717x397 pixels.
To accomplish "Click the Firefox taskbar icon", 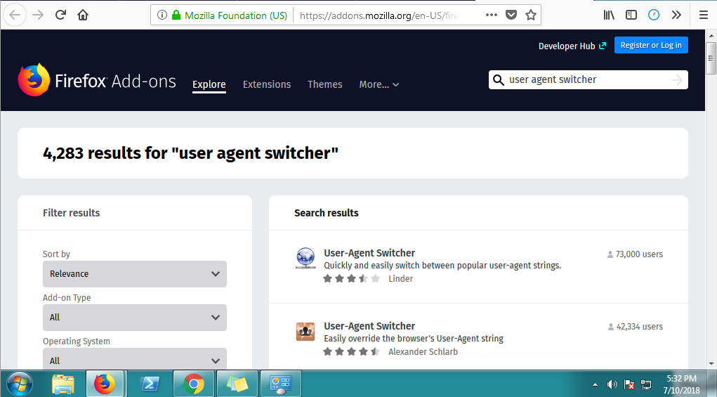I will coord(105,383).
